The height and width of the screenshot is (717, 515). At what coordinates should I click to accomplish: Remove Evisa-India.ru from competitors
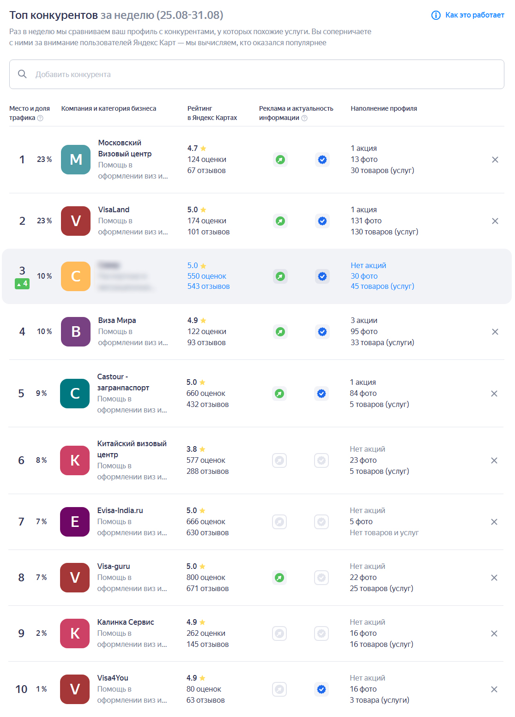click(494, 522)
